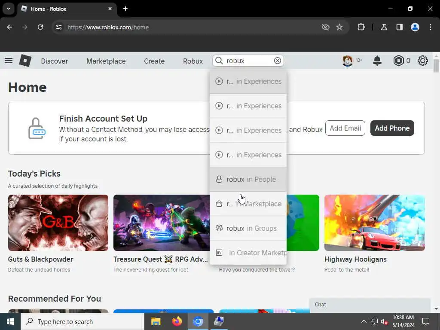Open Chrome three-dot menu
This screenshot has width=440, height=330.
point(431,27)
